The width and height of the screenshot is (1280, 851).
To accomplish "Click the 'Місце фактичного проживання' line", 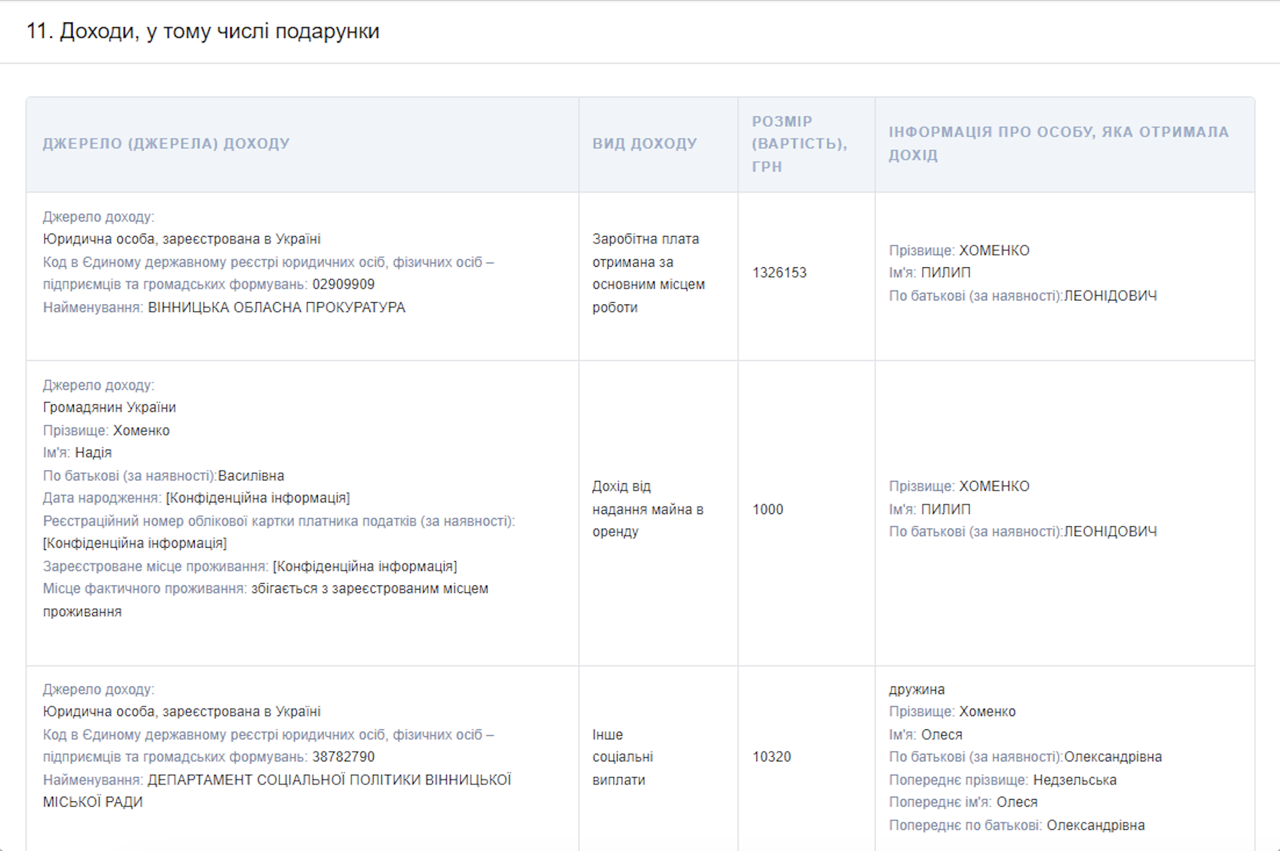I will point(266,600).
